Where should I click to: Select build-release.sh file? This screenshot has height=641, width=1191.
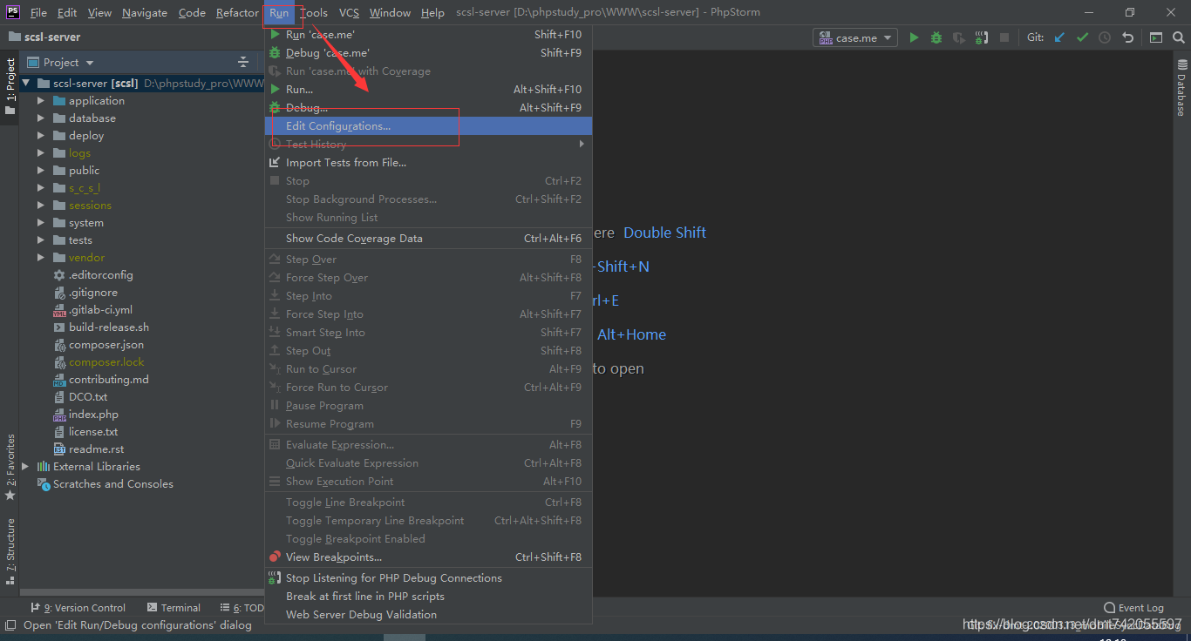pyautogui.click(x=109, y=327)
